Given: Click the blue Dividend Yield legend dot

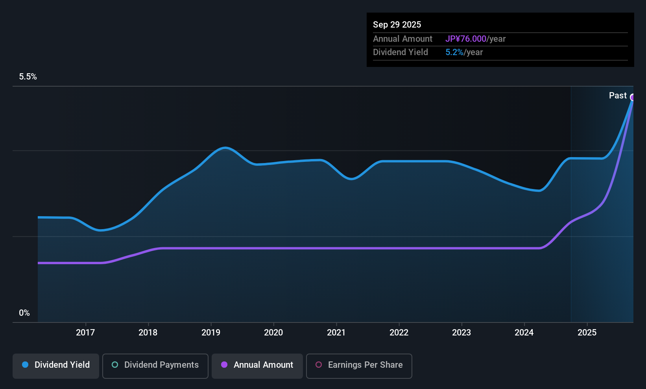Looking at the screenshot, I should click(x=25, y=365).
